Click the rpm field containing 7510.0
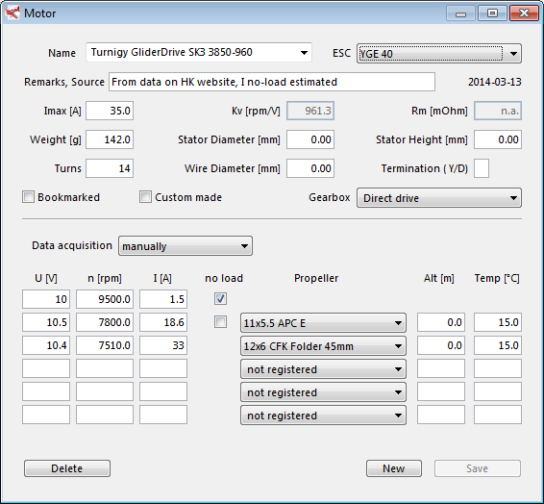 pyautogui.click(x=105, y=345)
